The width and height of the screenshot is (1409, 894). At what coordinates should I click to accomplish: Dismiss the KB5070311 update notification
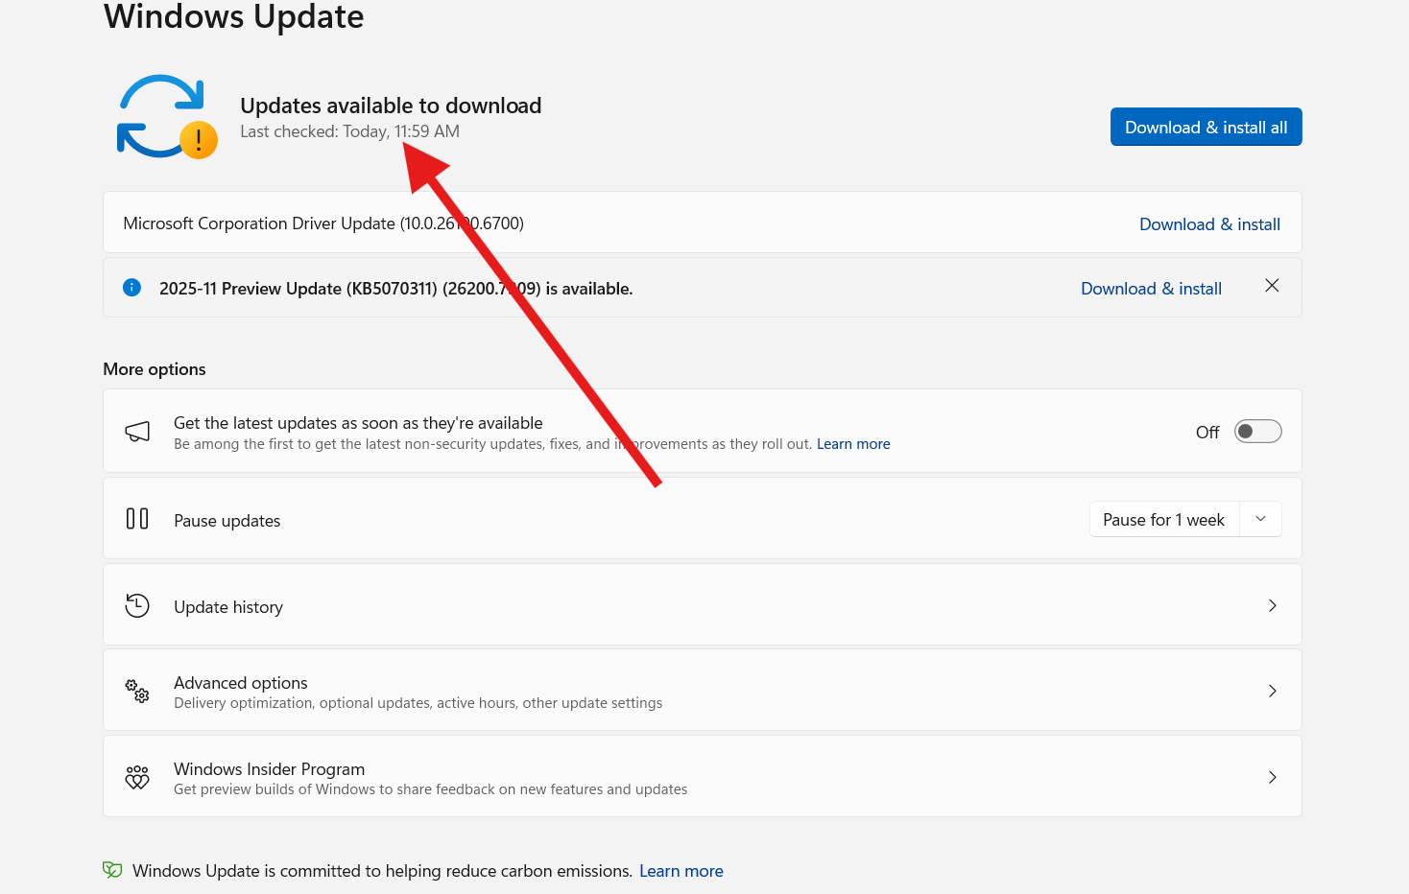tap(1272, 285)
